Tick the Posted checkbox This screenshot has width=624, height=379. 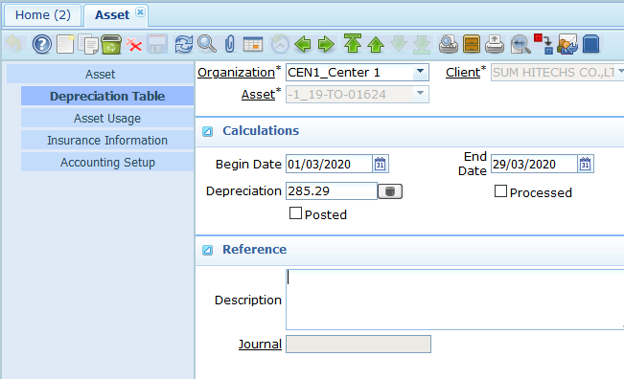click(295, 213)
